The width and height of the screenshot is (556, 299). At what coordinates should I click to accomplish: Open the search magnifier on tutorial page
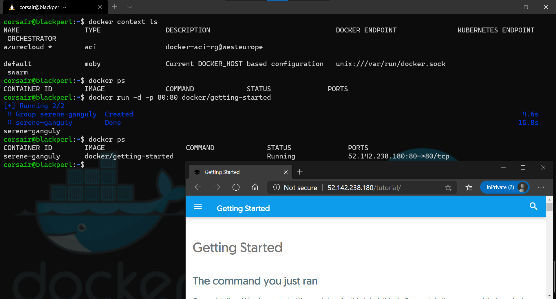[x=533, y=206]
